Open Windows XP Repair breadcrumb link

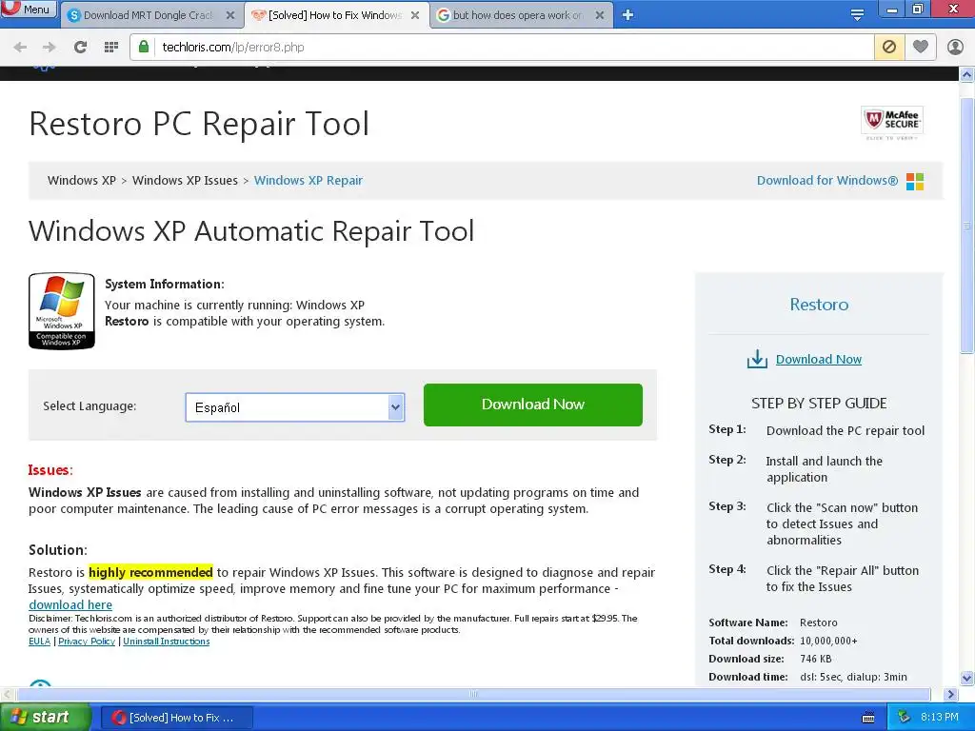pyautogui.click(x=308, y=180)
